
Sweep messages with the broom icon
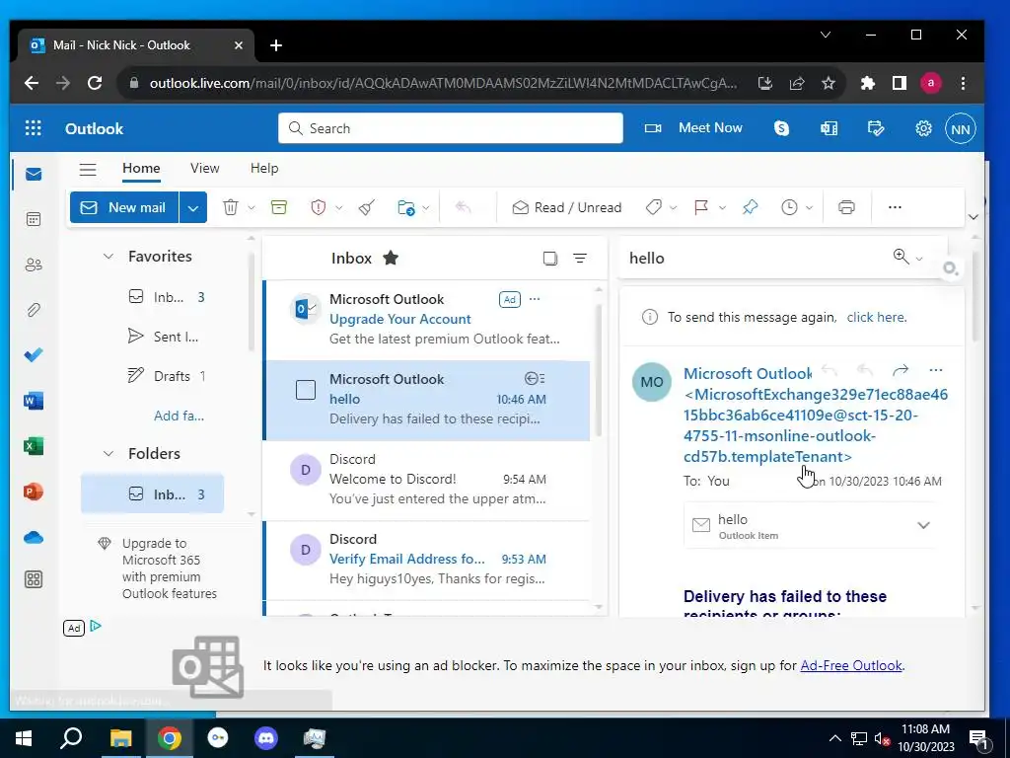(x=367, y=207)
